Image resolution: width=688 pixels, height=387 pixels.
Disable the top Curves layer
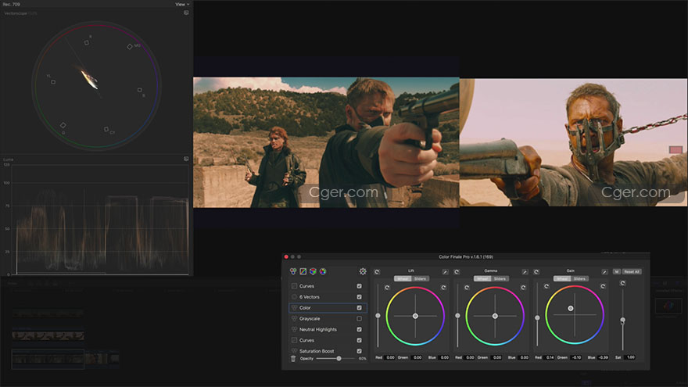tap(360, 286)
